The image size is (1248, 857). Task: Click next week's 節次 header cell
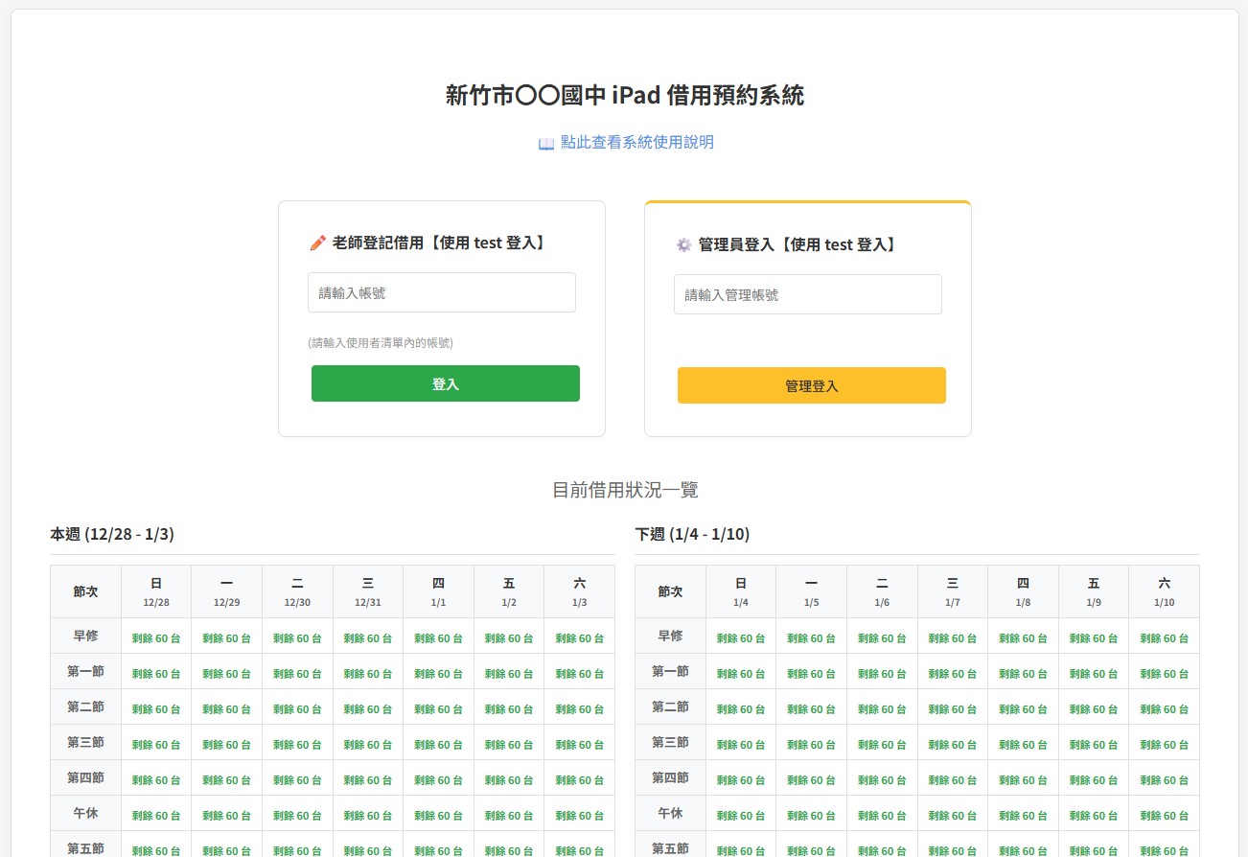(x=671, y=591)
